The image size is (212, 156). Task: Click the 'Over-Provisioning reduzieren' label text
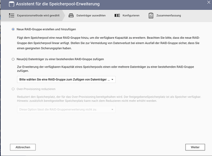click(36, 89)
